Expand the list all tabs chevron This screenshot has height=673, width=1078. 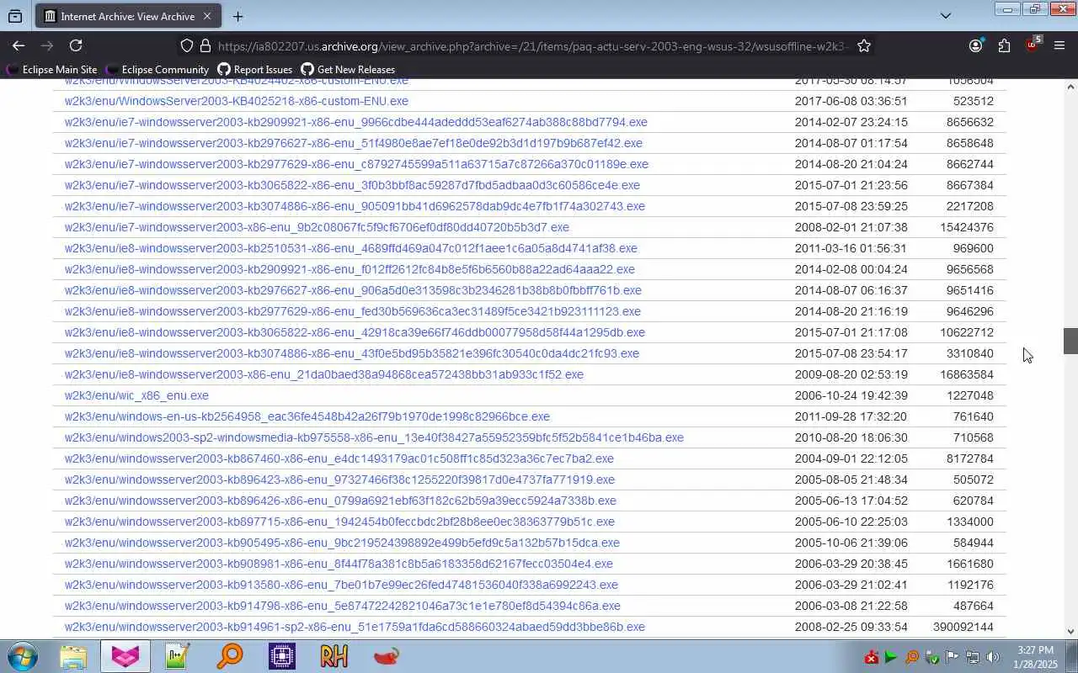[945, 15]
